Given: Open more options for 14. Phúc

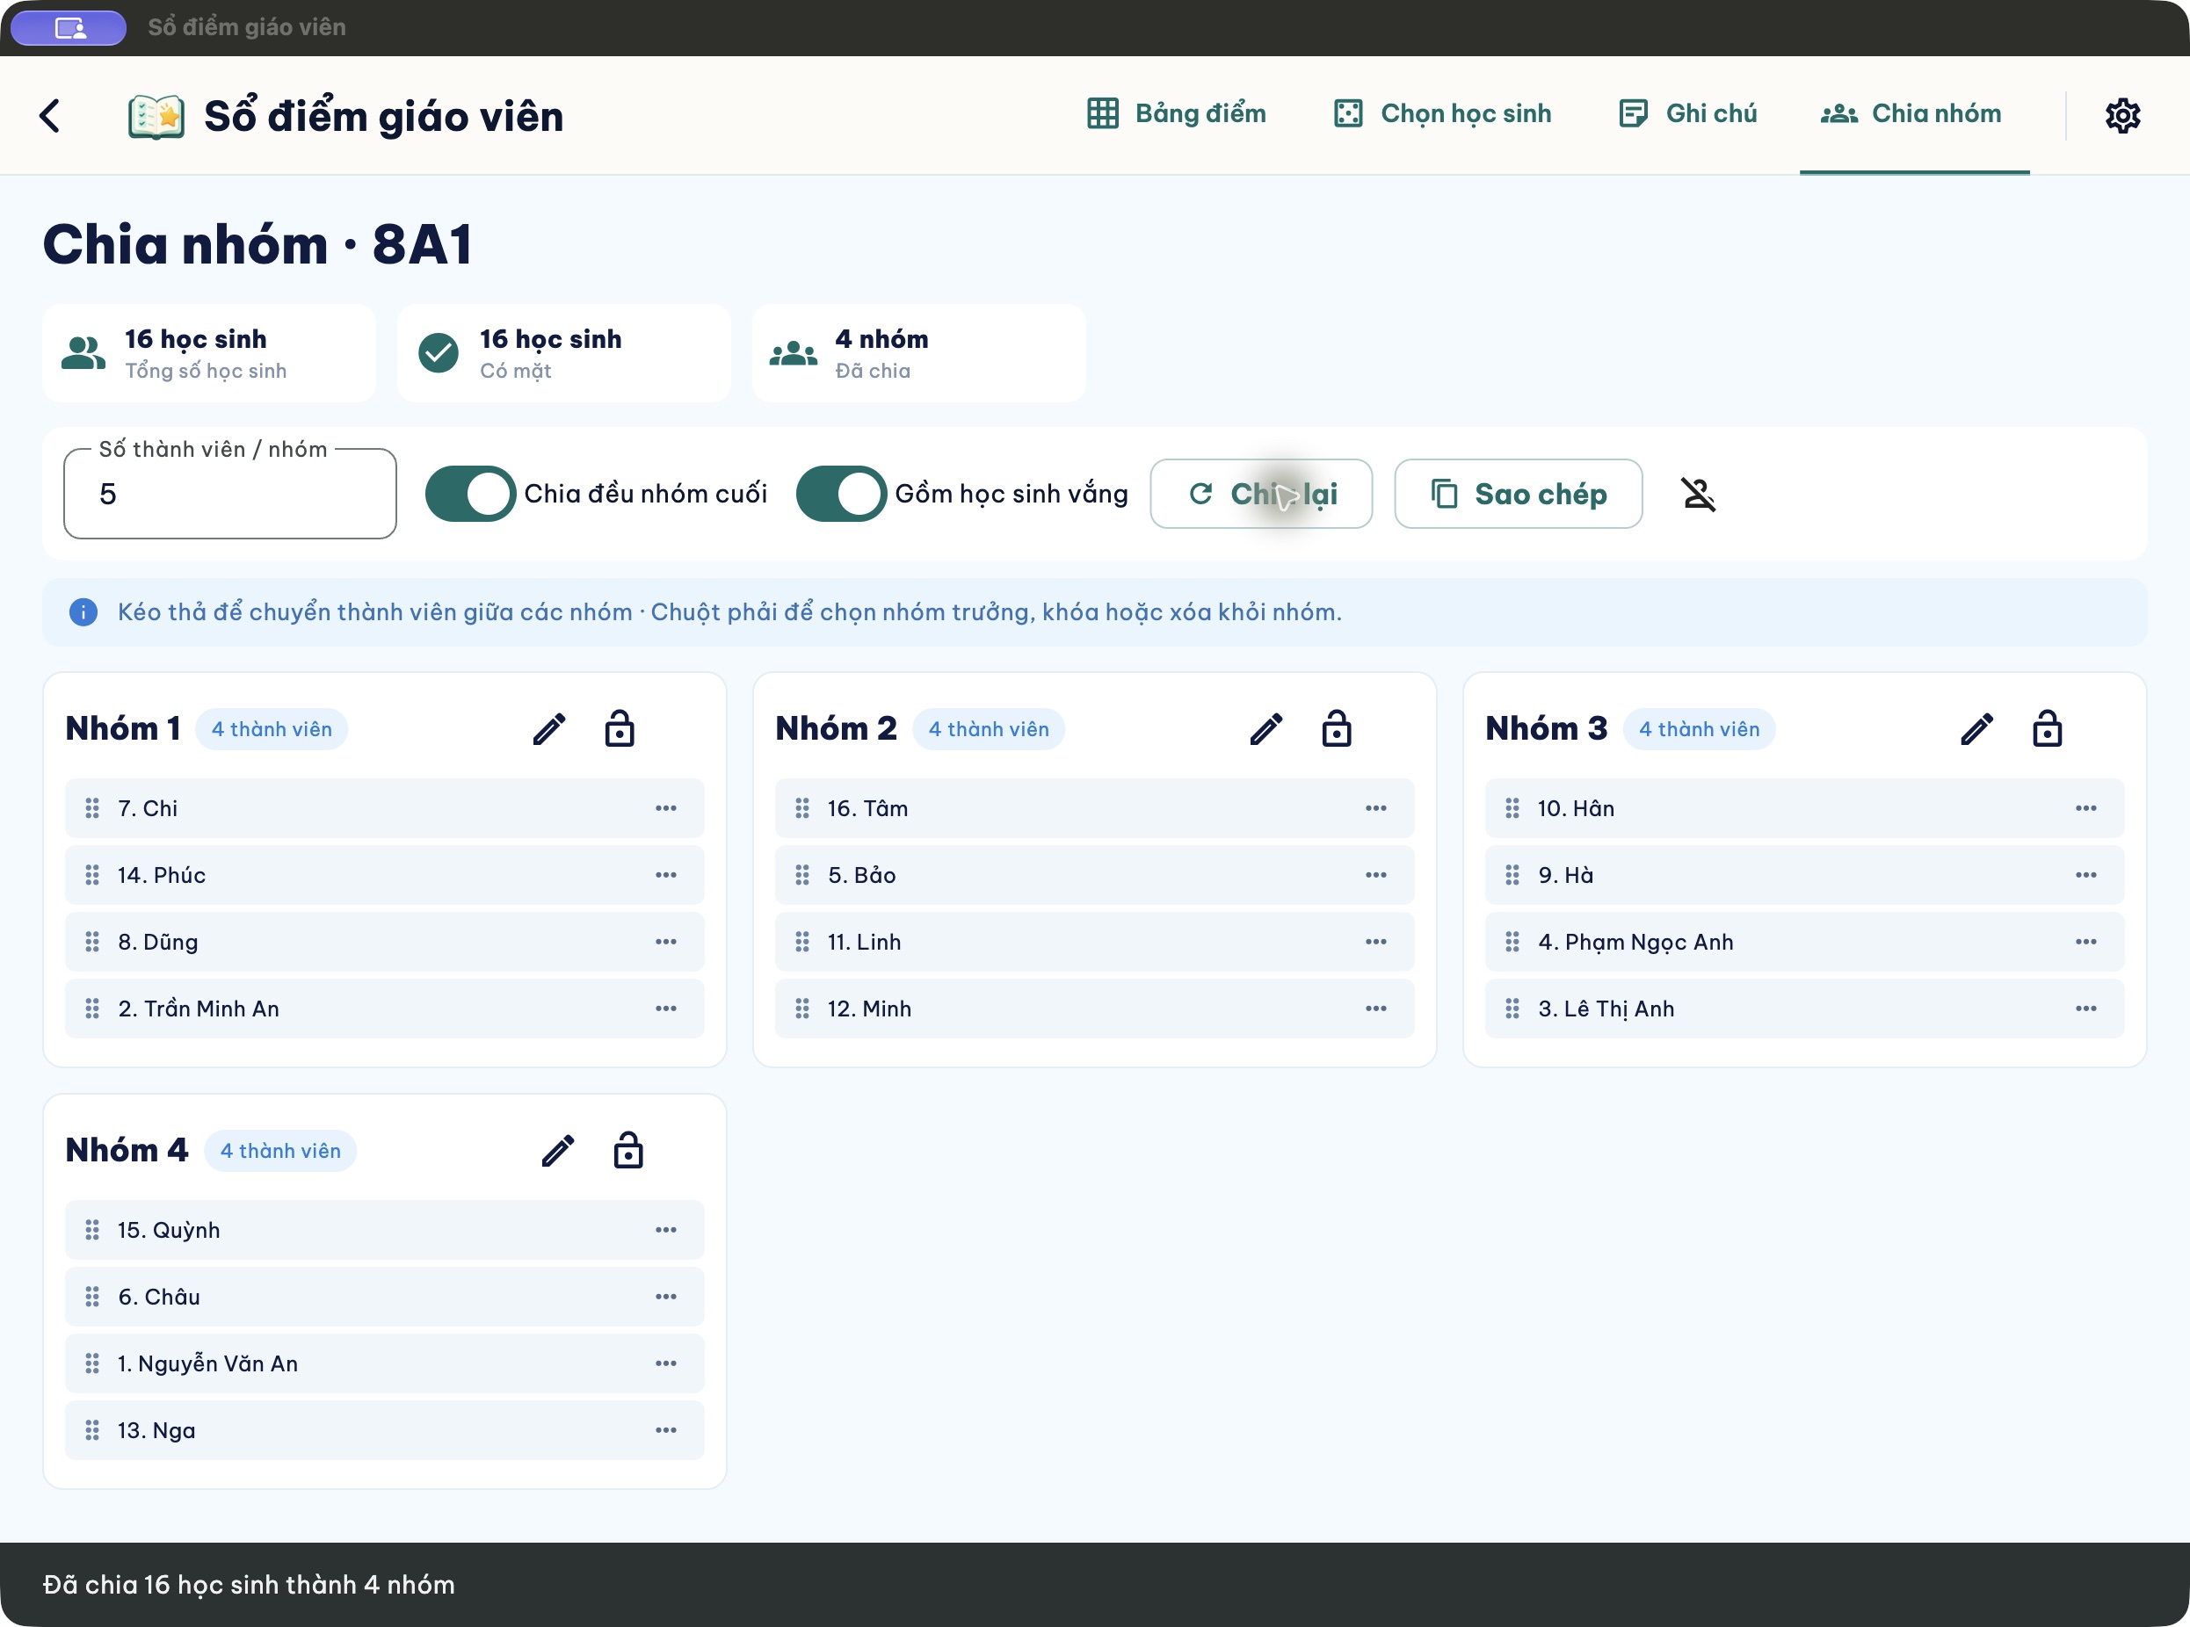Looking at the screenshot, I should pyautogui.click(x=666, y=875).
